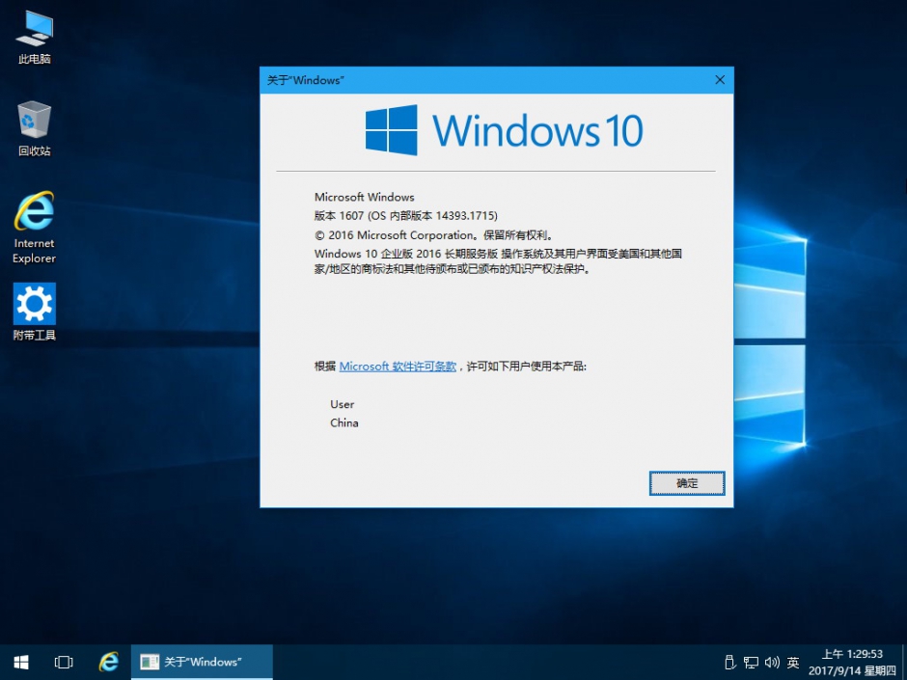The height and width of the screenshot is (680, 907).
Task: Click the USB safely remove tray icon
Action: [729, 662]
